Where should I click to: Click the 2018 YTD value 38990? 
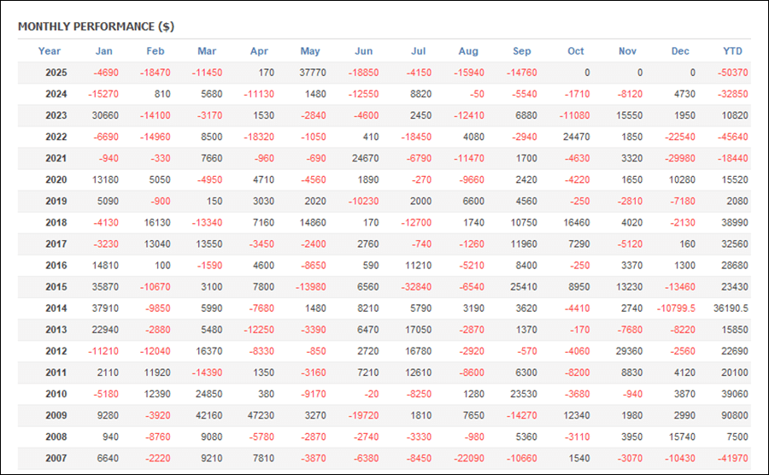pyautogui.click(x=735, y=222)
